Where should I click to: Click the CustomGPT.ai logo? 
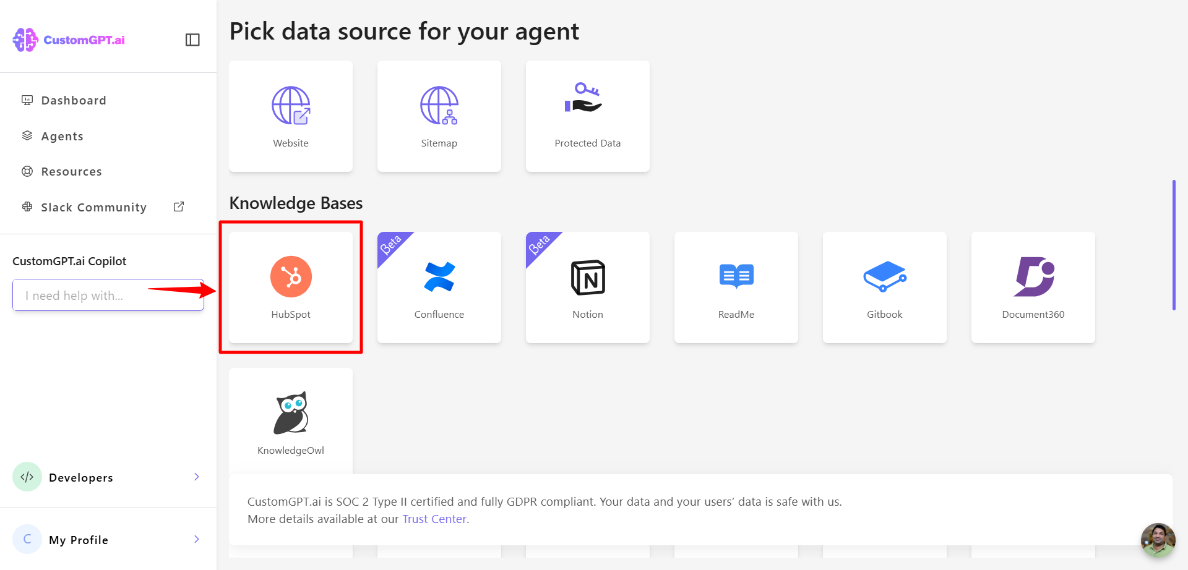coord(69,40)
